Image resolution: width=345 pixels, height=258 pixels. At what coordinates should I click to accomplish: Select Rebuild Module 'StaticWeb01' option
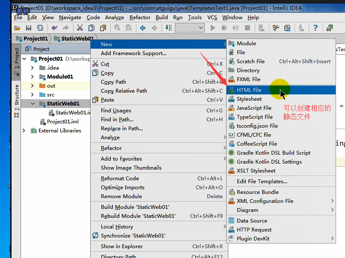[159, 216]
